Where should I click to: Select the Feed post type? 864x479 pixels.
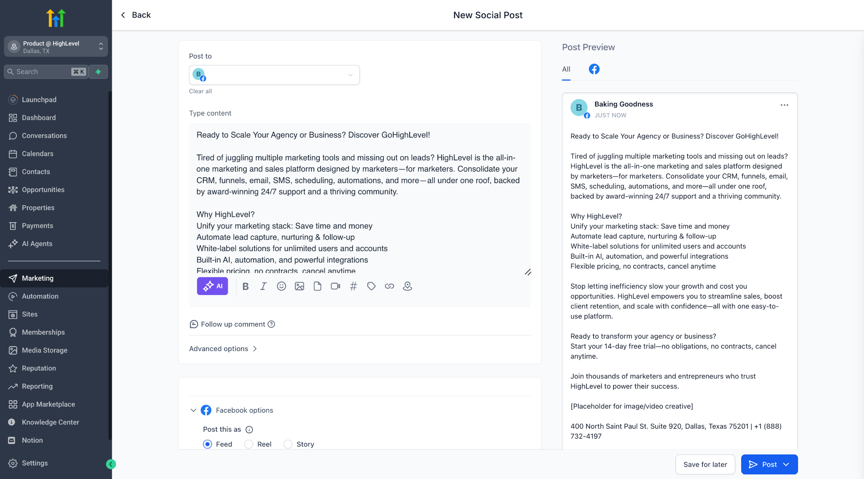208,444
